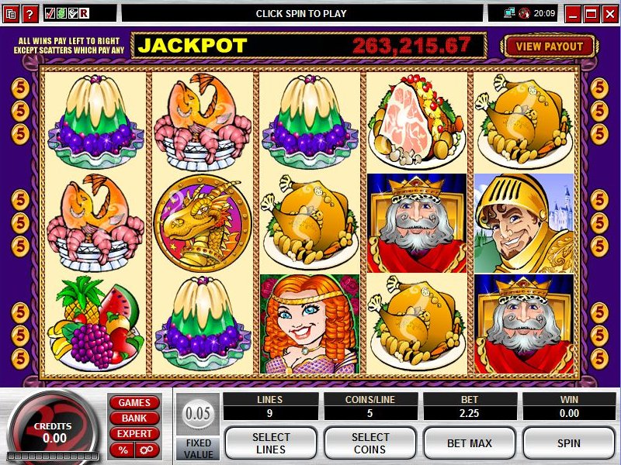The height and width of the screenshot is (465, 621).
Task: Click the credits meter display
Action: [x=53, y=433]
